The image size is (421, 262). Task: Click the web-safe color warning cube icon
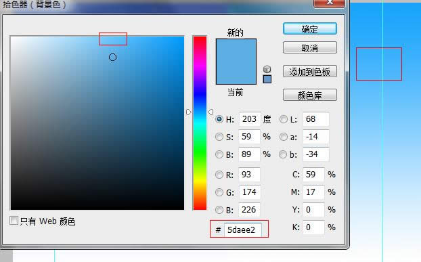pyautogui.click(x=267, y=69)
